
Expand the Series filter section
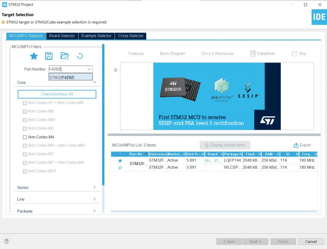[x=95, y=187]
